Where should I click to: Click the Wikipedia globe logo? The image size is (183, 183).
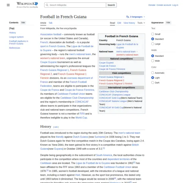[x=36, y=4]
